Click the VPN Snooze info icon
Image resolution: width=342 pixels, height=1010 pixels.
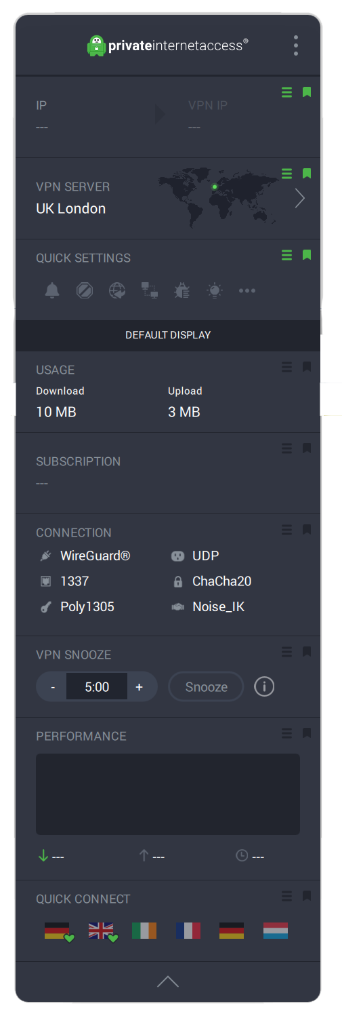coord(264,686)
